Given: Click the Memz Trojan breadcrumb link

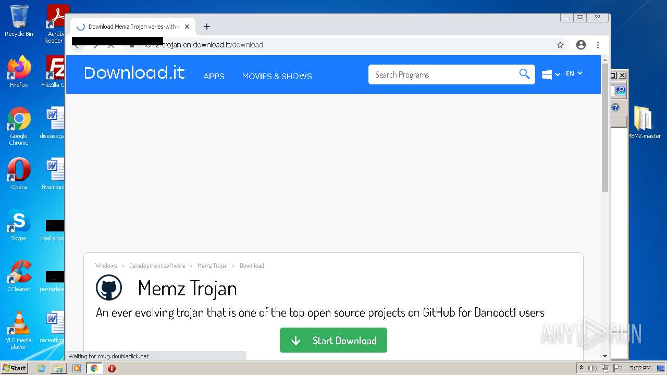Looking at the screenshot, I should click(212, 266).
